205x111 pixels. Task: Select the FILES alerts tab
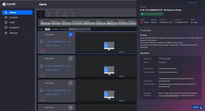coord(49,14)
